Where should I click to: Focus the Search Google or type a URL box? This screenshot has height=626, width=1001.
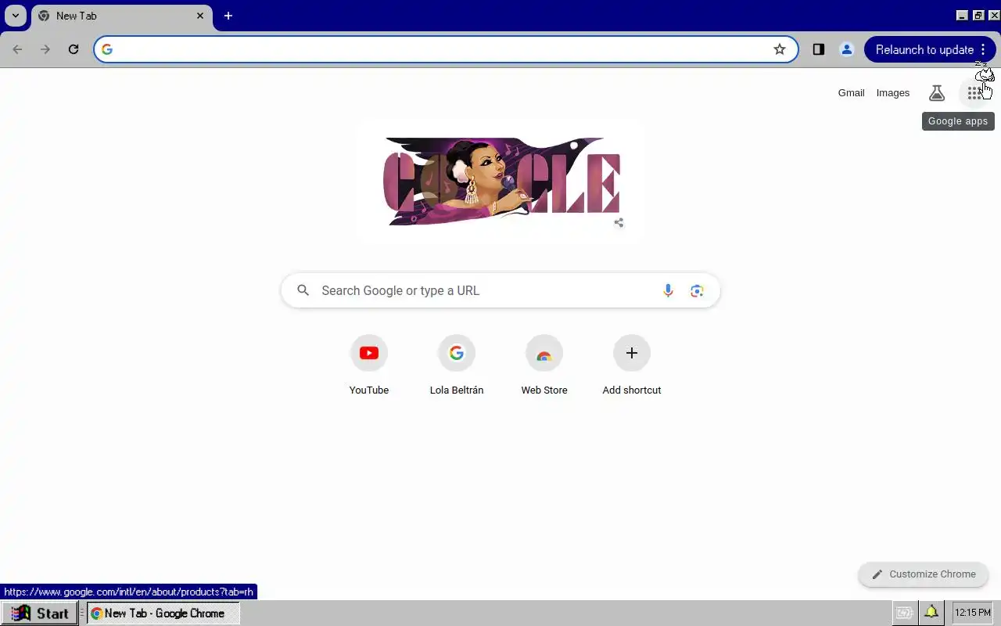(500, 290)
